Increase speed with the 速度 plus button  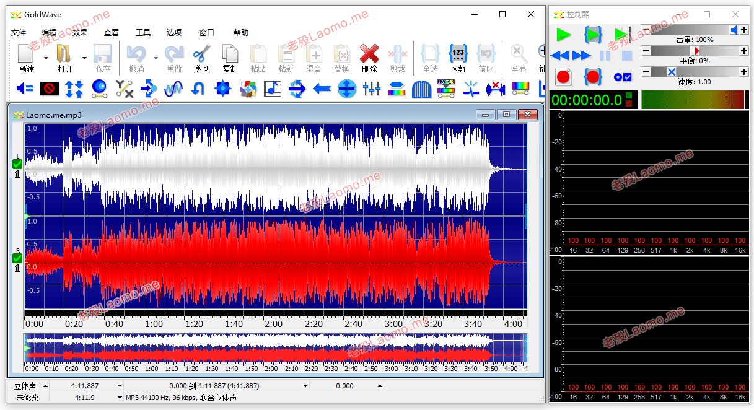pos(744,72)
